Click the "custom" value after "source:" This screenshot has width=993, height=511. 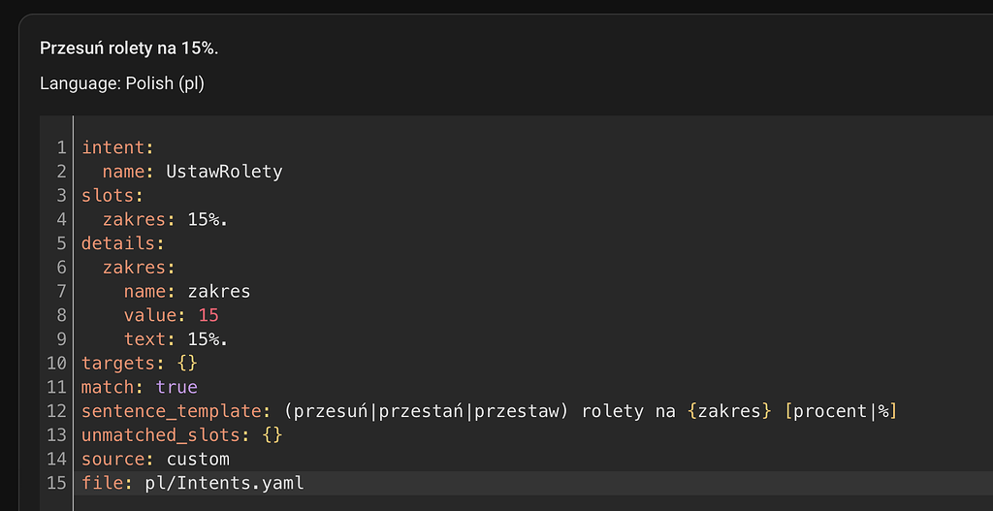tap(198, 459)
